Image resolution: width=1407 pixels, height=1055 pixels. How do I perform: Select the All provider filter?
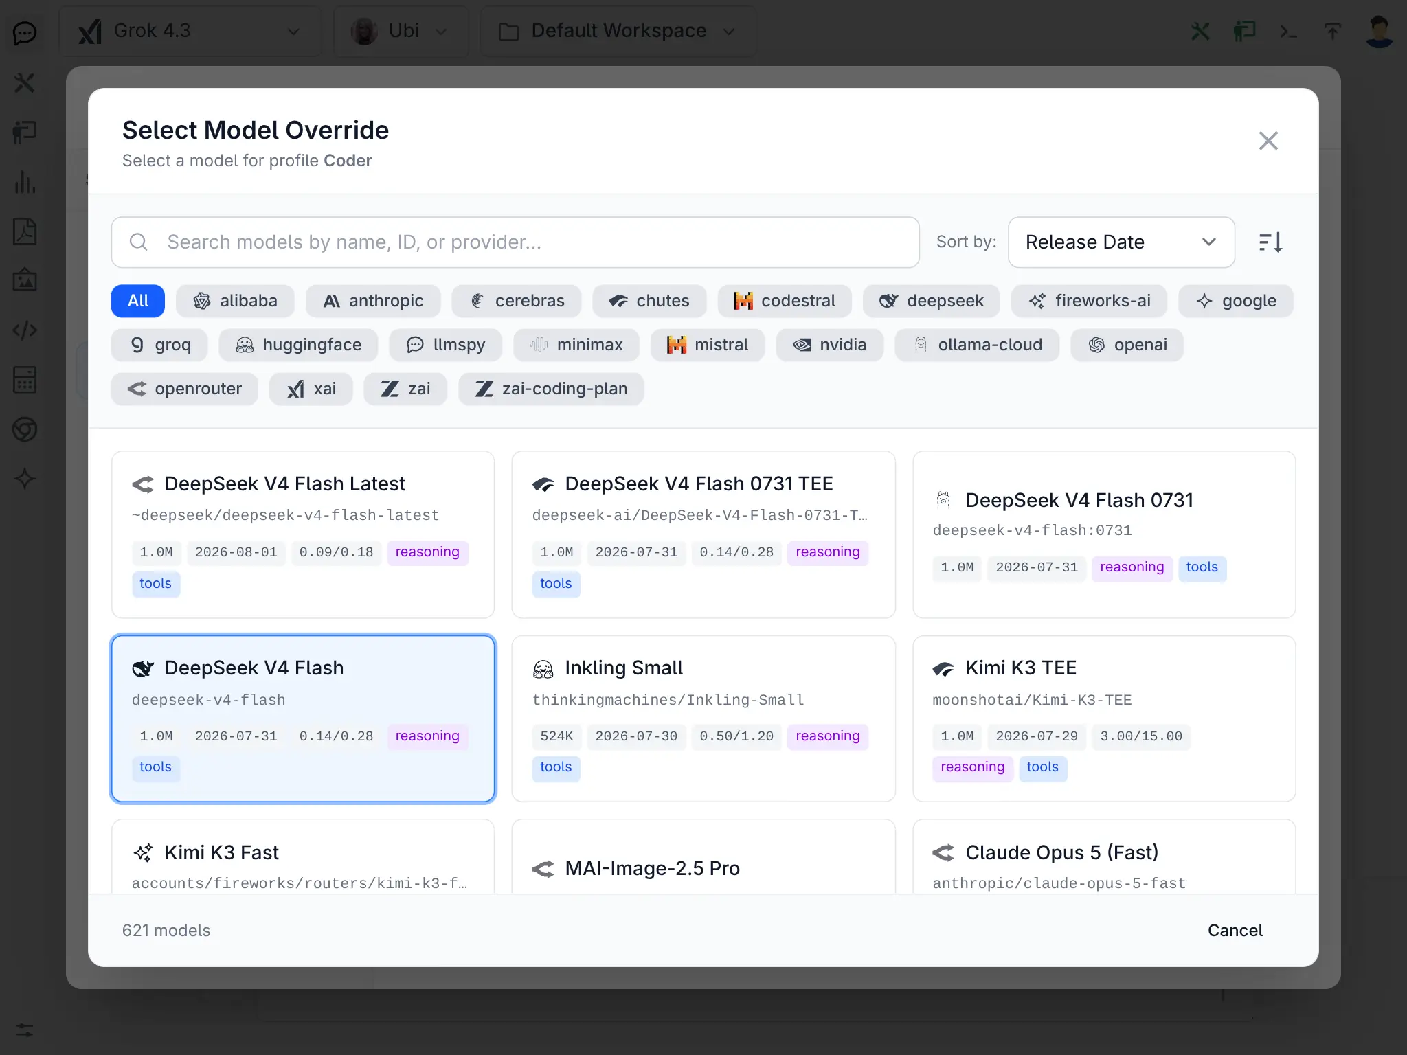click(x=138, y=301)
